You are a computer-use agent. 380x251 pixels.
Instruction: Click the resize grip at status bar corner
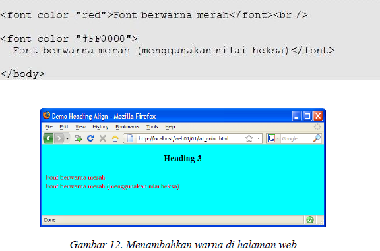(x=321, y=221)
